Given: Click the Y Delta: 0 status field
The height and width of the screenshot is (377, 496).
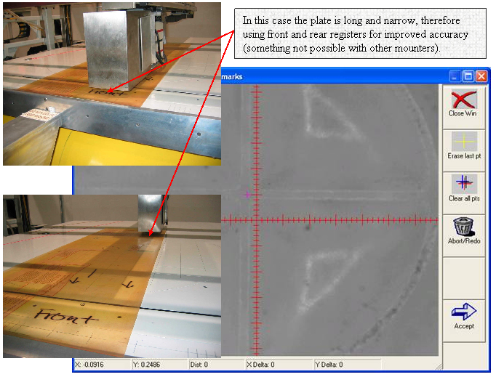Looking at the screenshot, I should 348,365.
